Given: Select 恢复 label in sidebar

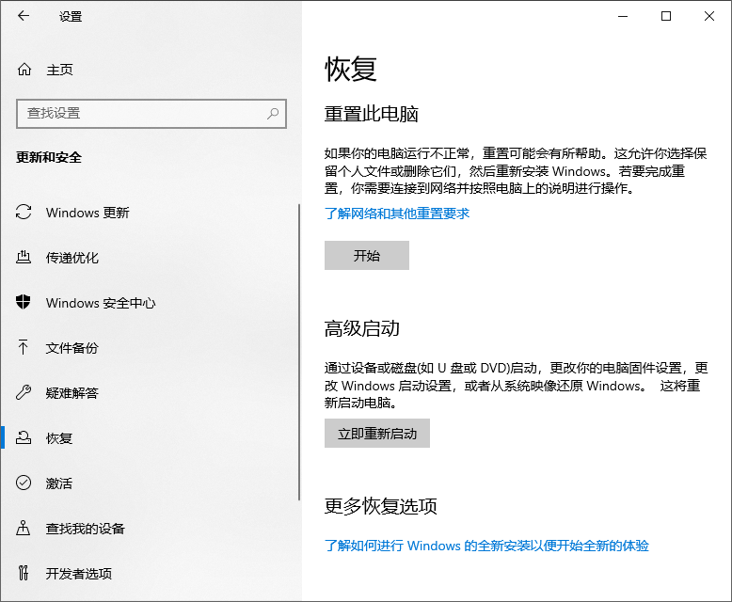Looking at the screenshot, I should 59,438.
